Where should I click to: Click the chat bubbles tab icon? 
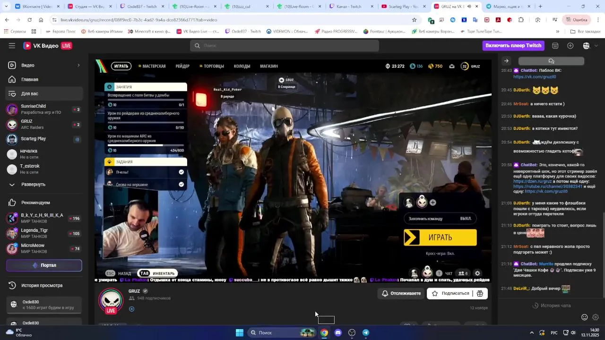coord(551,61)
